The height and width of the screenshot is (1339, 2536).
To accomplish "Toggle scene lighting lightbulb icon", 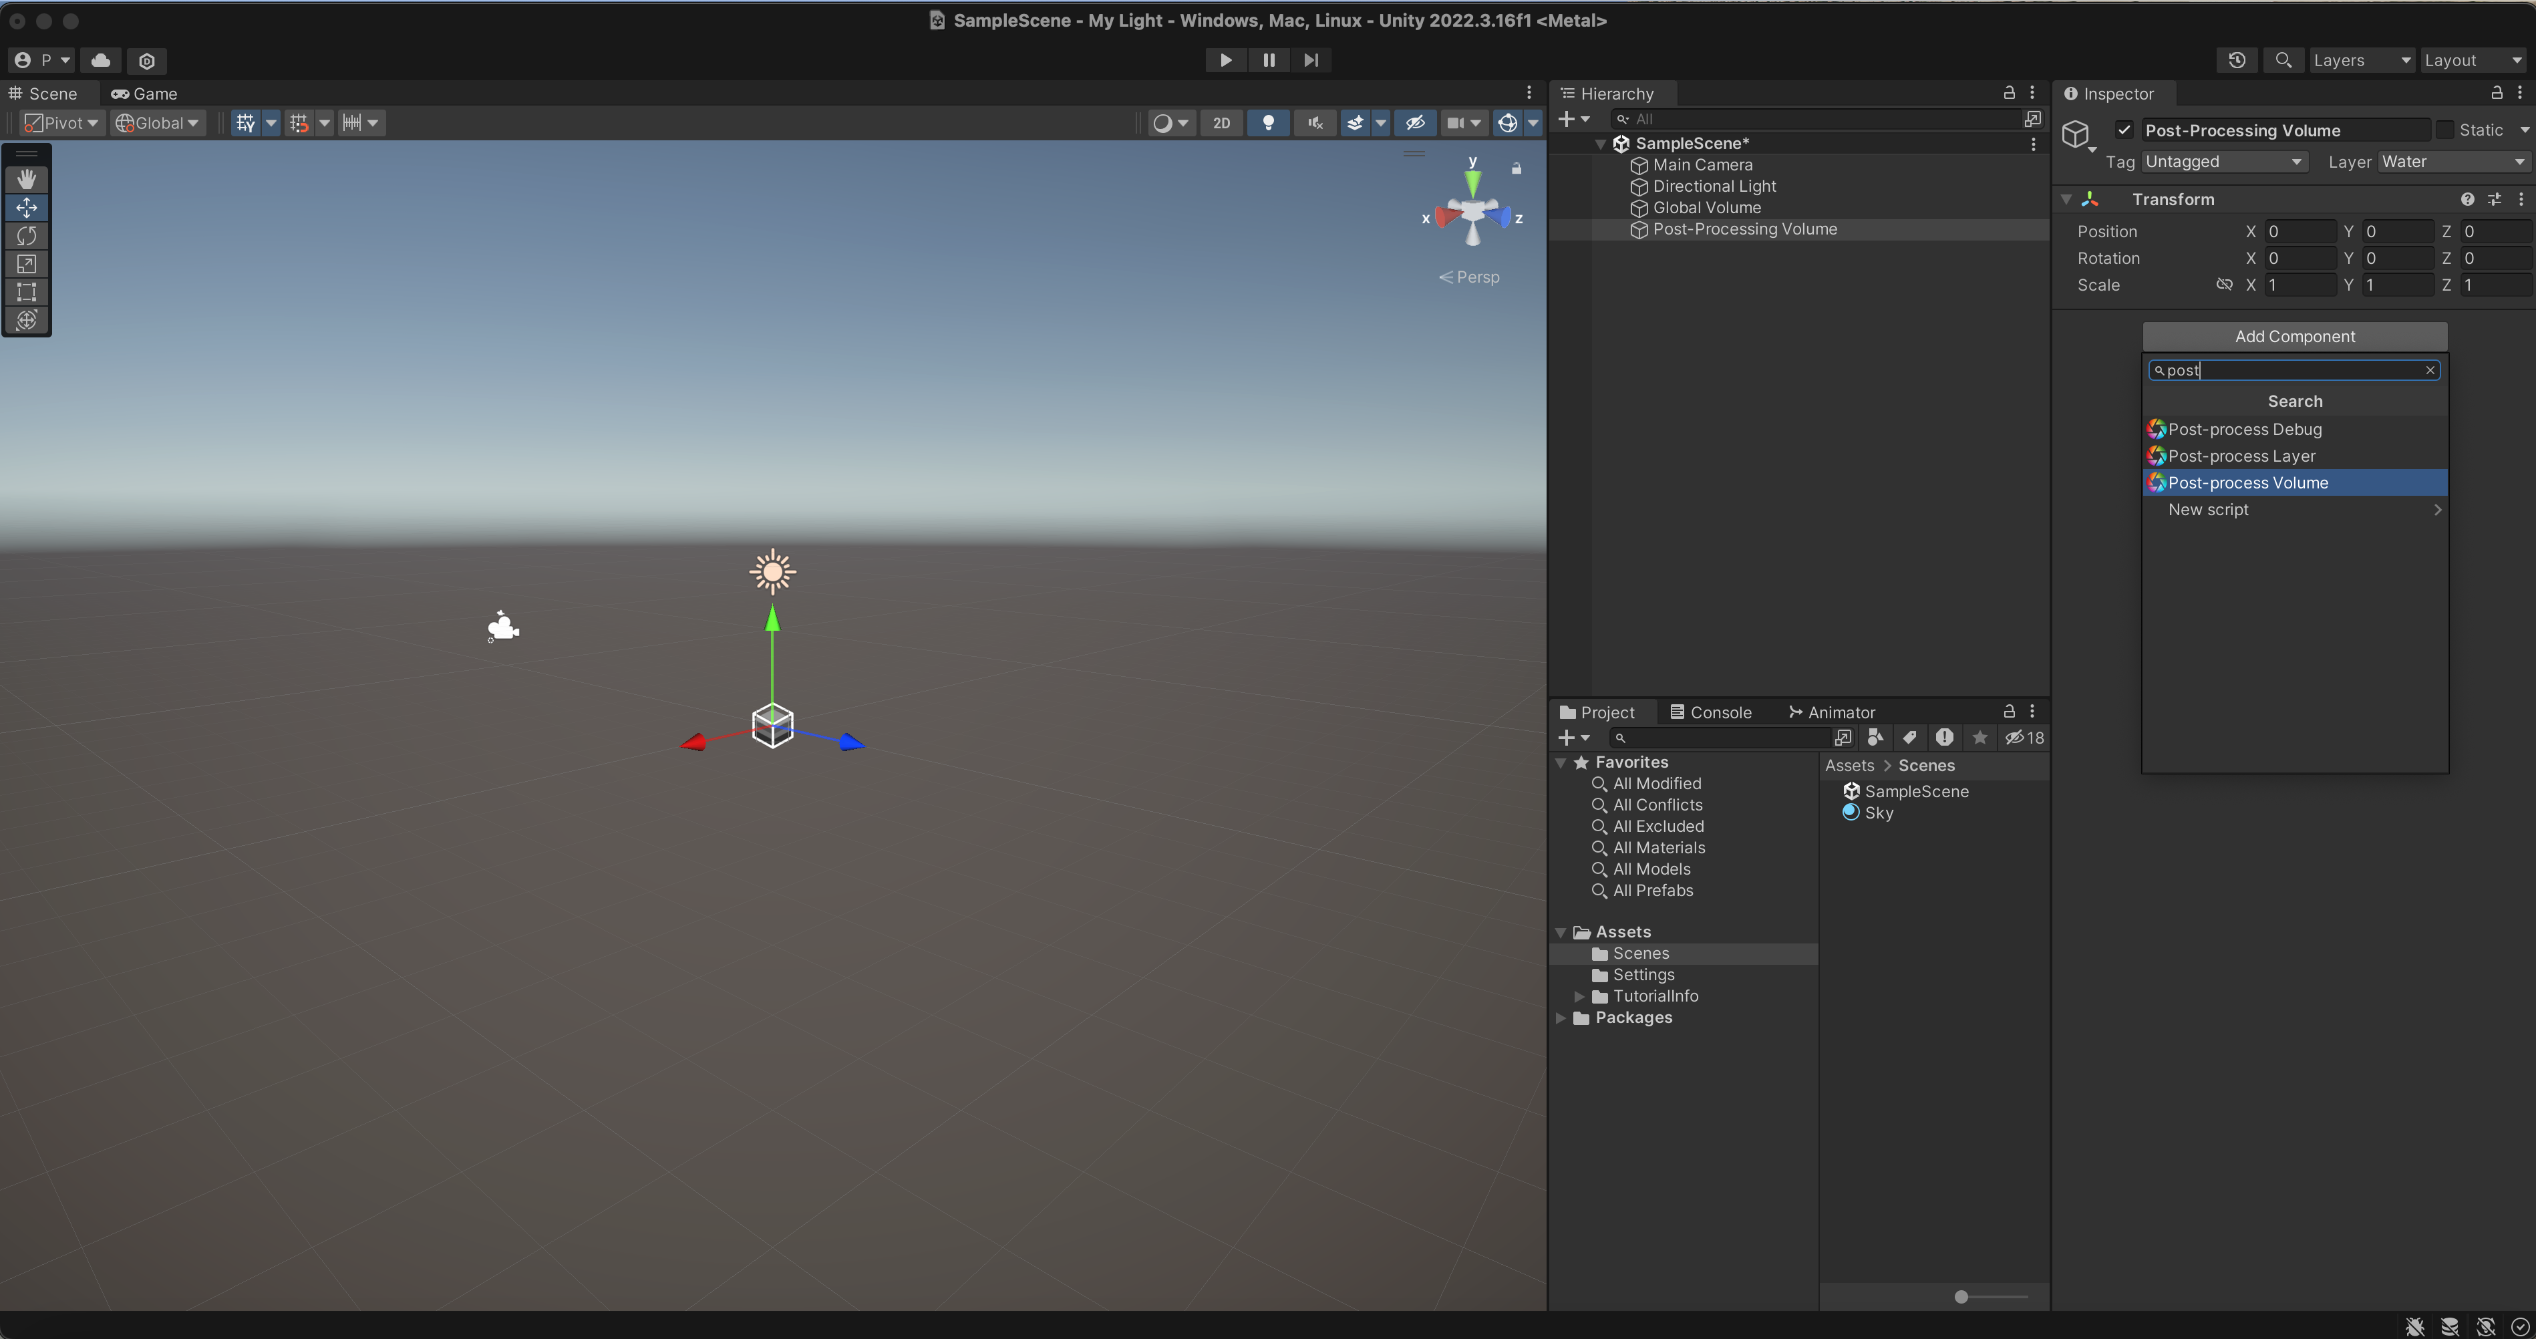I will (x=1268, y=123).
